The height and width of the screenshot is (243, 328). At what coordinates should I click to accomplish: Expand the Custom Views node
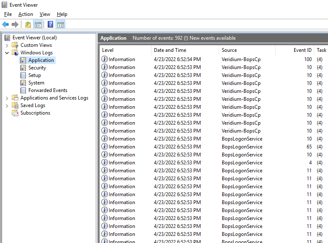pyautogui.click(x=7, y=45)
